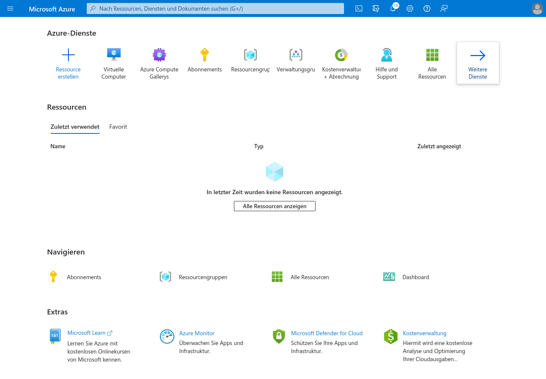Open Kostenverwaltung + Abrechnung service
This screenshot has width=546, height=379.
[341, 63]
